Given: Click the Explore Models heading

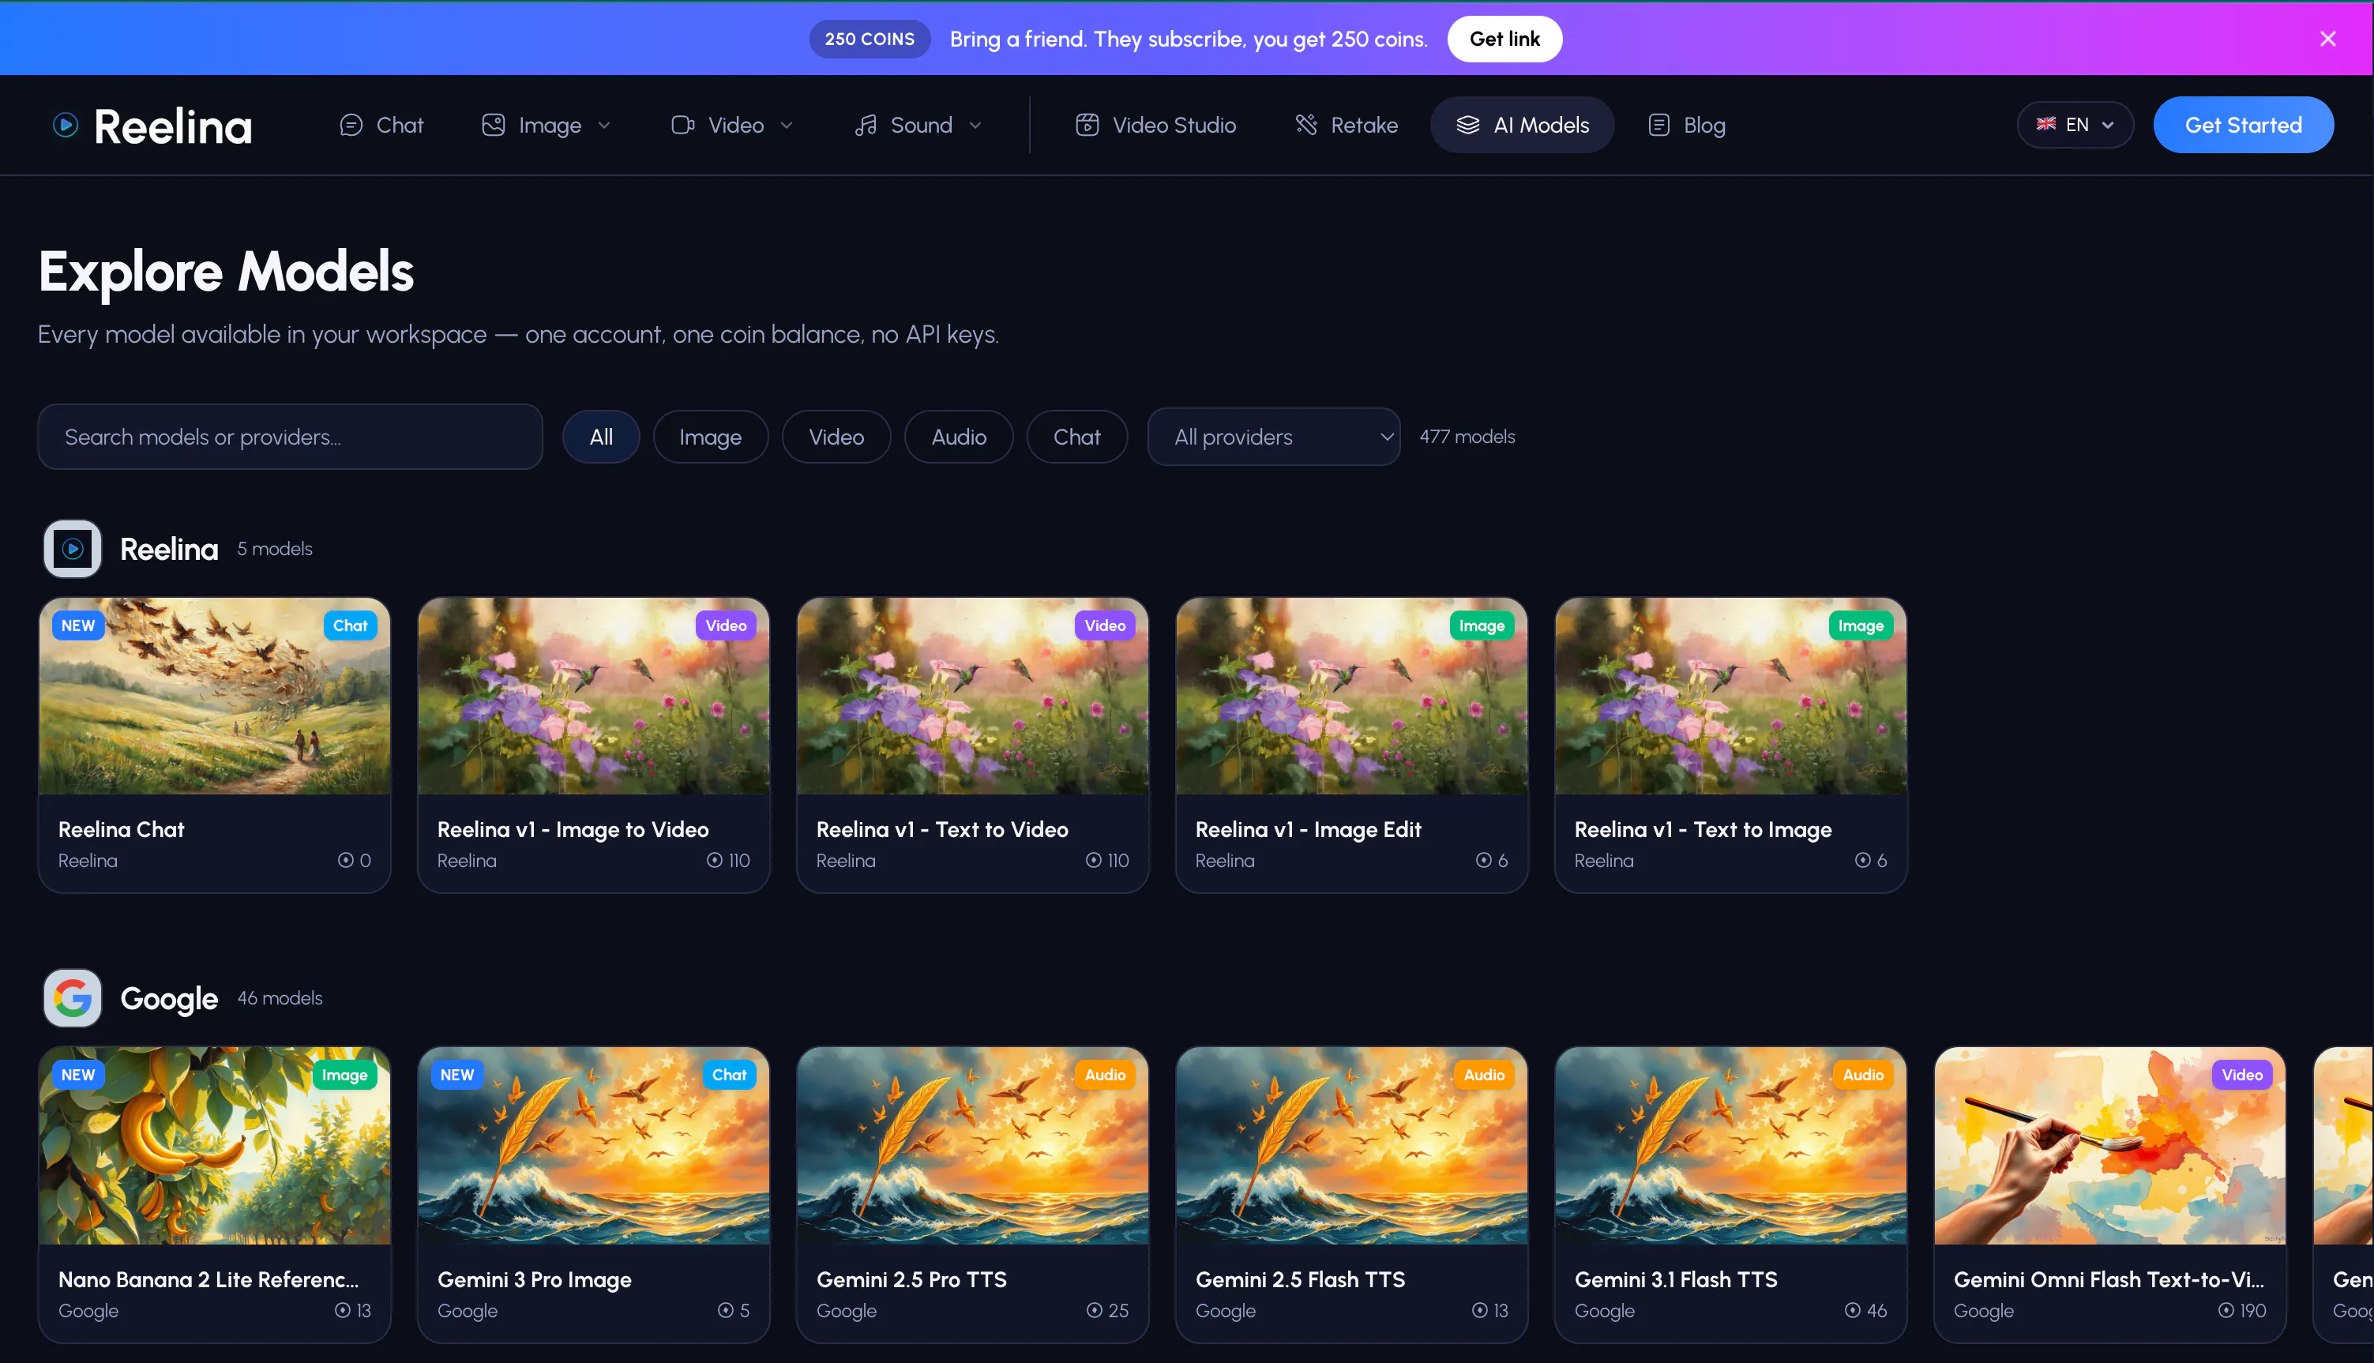Looking at the screenshot, I should (x=226, y=272).
